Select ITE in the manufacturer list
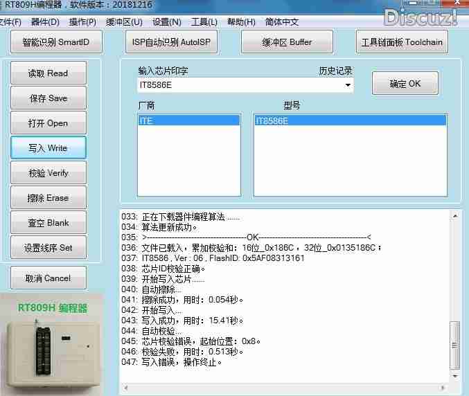The image size is (469, 396). (189, 120)
